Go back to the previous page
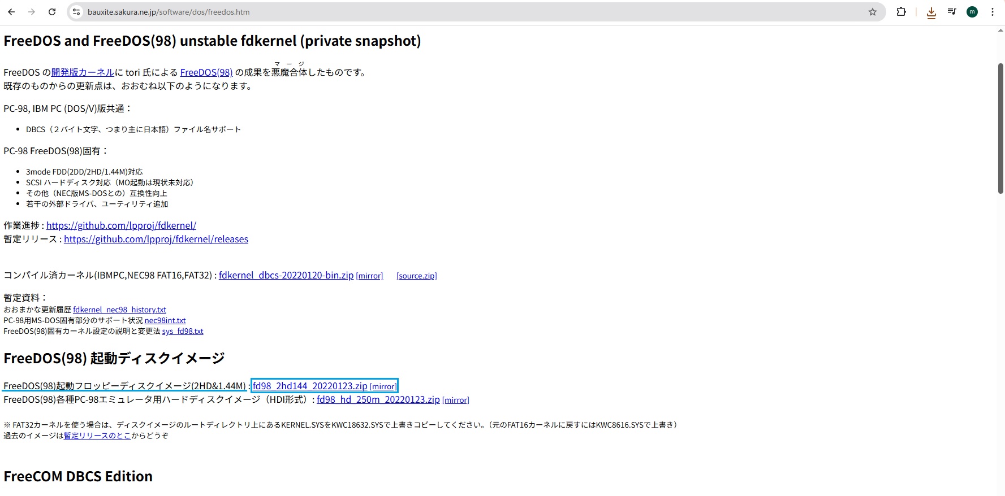1005x496 pixels. click(11, 12)
